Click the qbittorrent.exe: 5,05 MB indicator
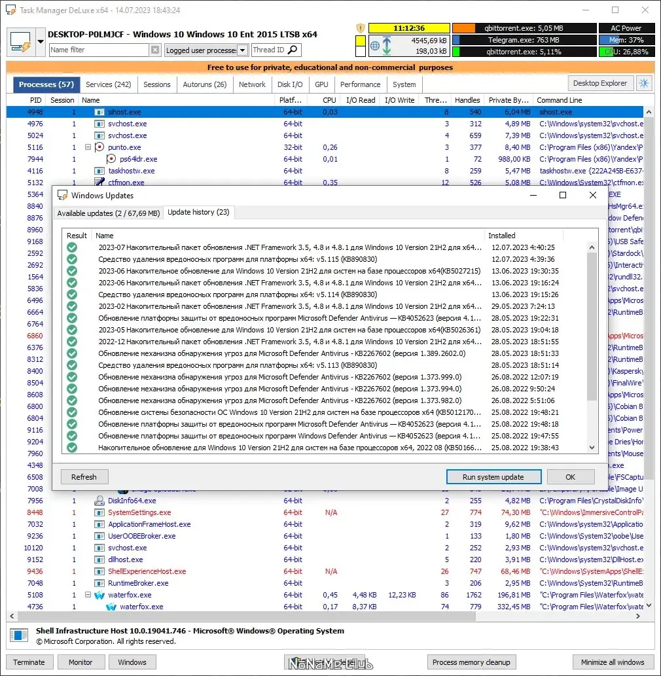Screen dimensions: 661x676 pos(524,28)
